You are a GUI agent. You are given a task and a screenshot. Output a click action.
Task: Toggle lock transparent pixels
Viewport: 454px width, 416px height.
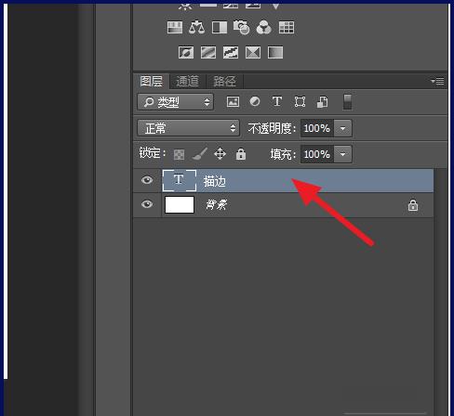pos(179,154)
